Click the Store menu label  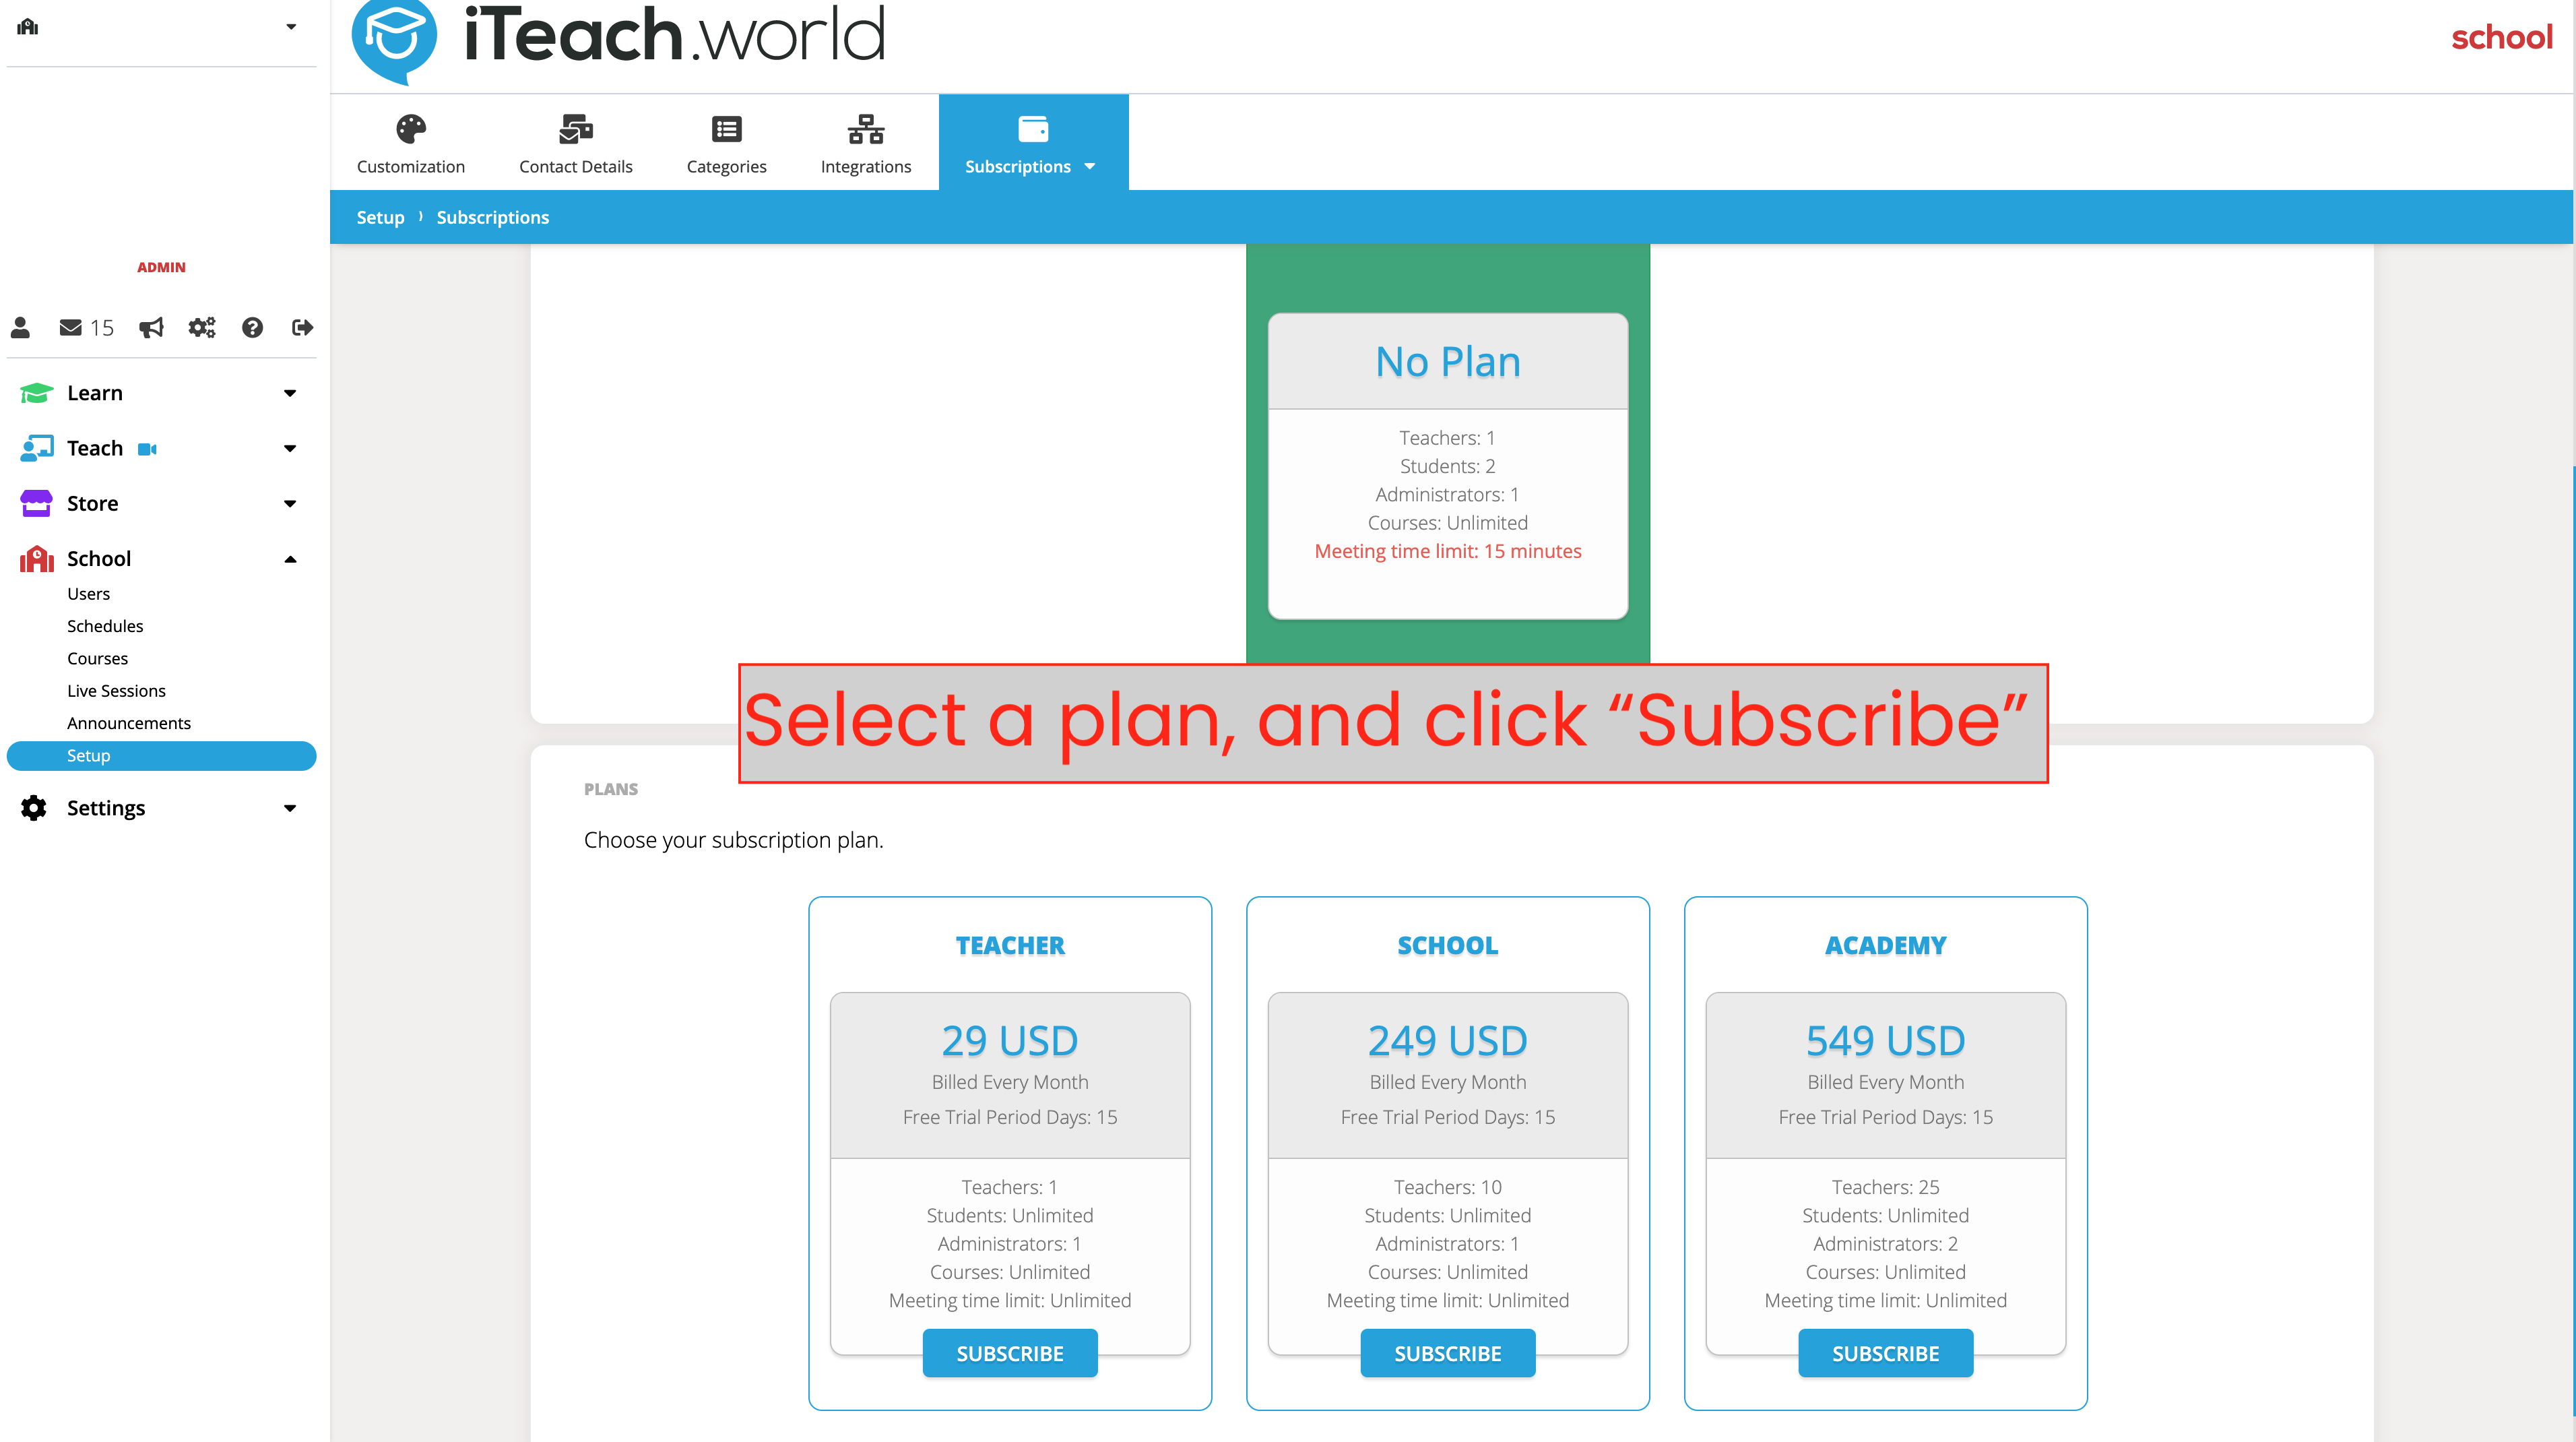pyautogui.click(x=93, y=503)
